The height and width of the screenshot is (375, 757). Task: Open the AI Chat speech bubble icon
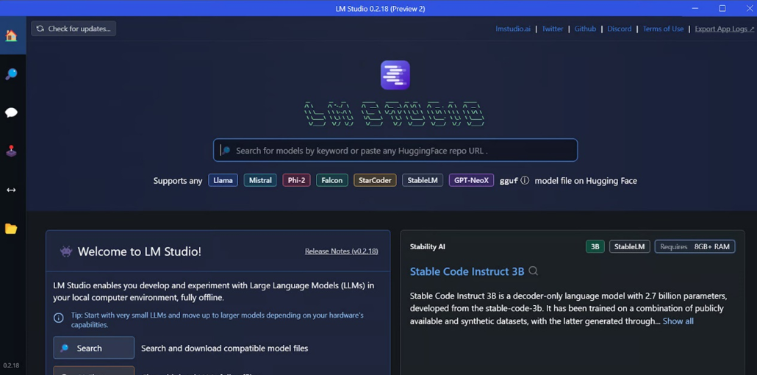pos(11,113)
